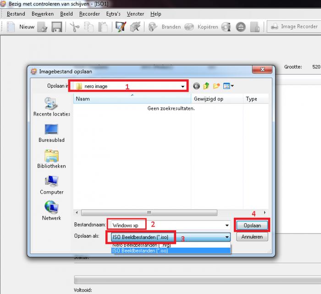This screenshot has width=321, height=294.
Task: Open the Help menu
Action: (156, 14)
